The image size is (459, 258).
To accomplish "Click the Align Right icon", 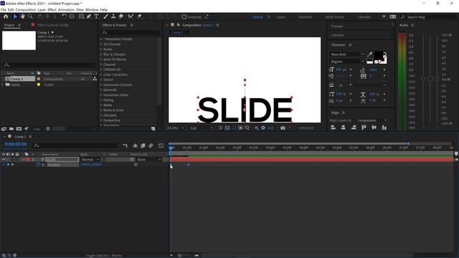I will point(354,128).
